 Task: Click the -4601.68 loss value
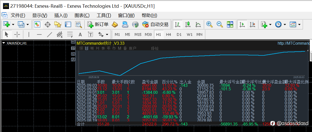click(150, 117)
